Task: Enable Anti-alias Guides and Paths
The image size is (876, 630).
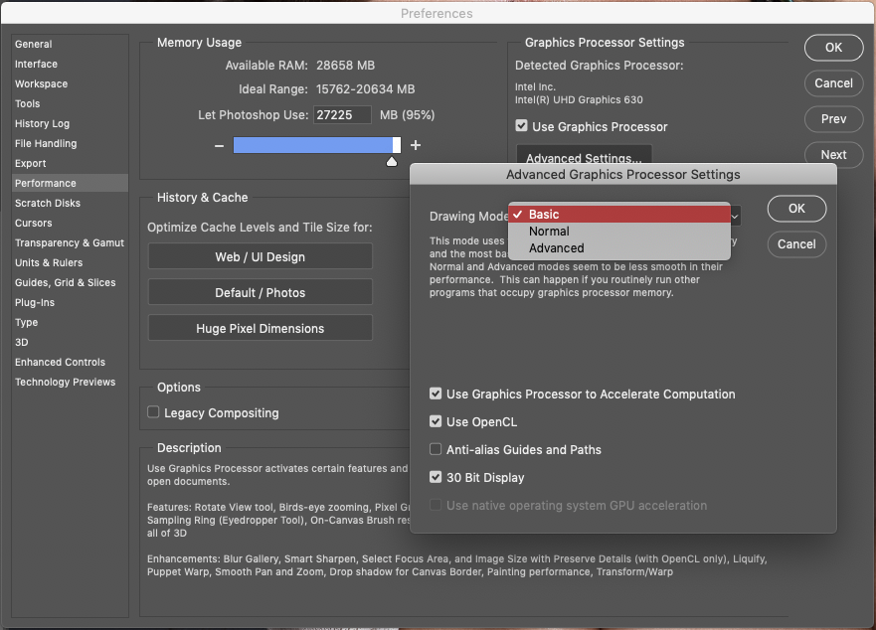Action: (436, 450)
